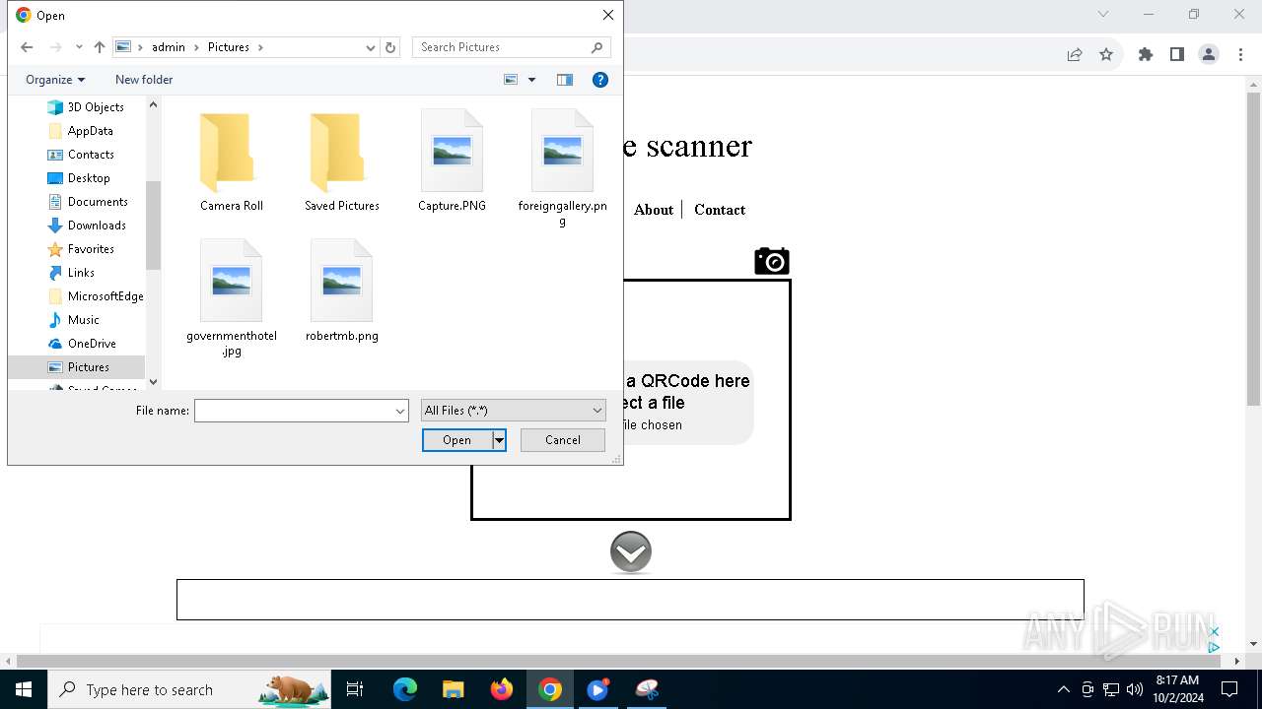Go back using the dialog's back arrow
The image size is (1262, 709).
[x=27, y=47]
